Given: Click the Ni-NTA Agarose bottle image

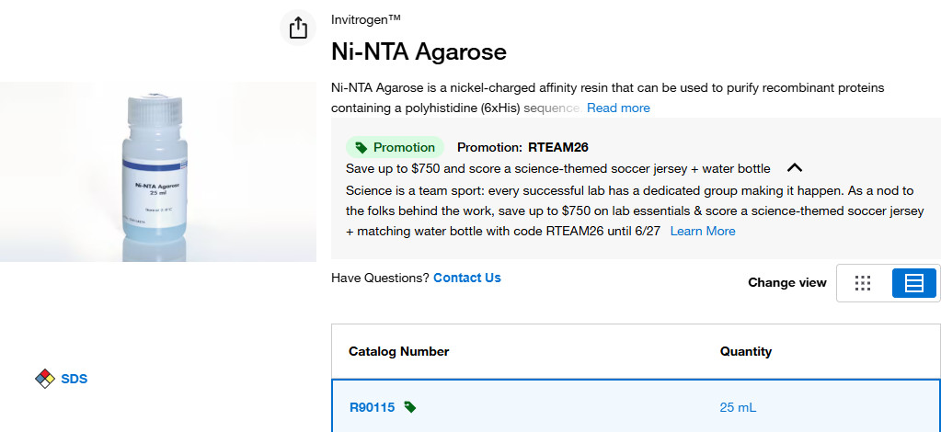Looking at the screenshot, I should coord(158,172).
